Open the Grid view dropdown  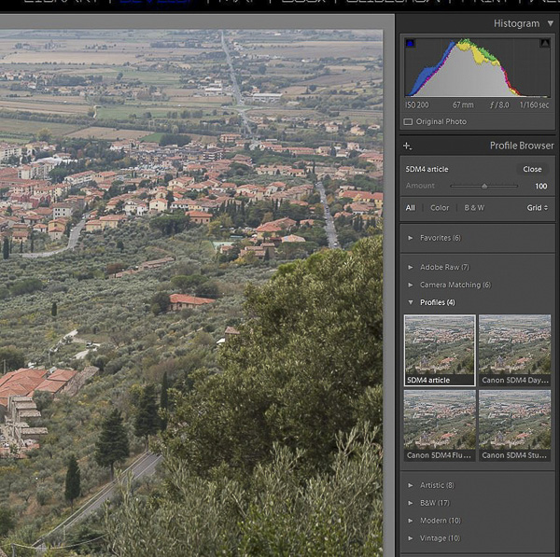pos(538,208)
